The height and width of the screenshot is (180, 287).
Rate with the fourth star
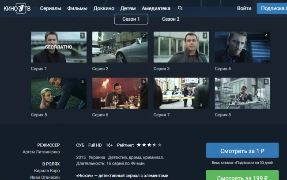(x=155, y=145)
